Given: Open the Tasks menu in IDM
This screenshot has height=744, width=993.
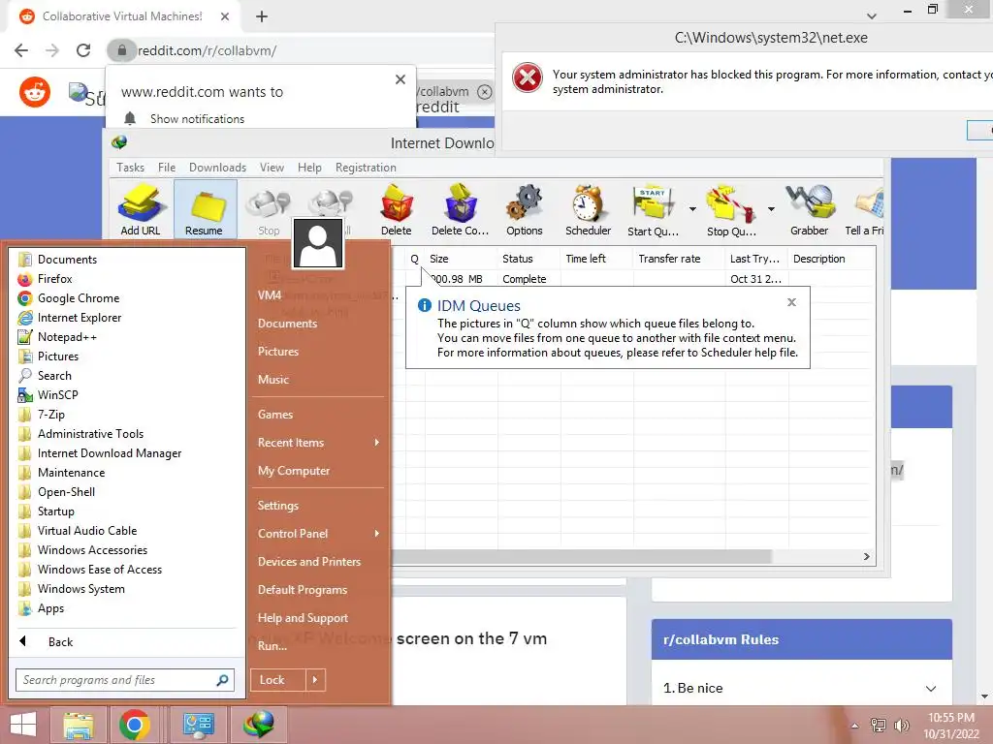Looking at the screenshot, I should pyautogui.click(x=131, y=167).
